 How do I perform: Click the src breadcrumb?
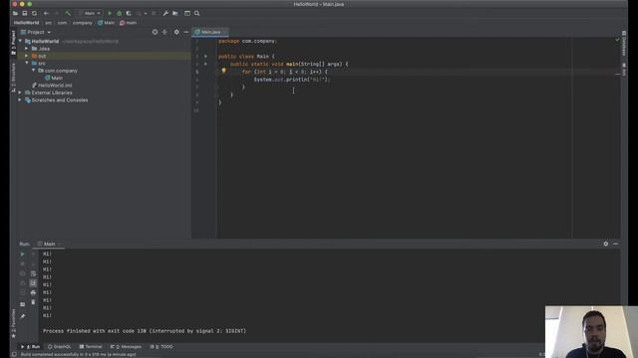49,23
